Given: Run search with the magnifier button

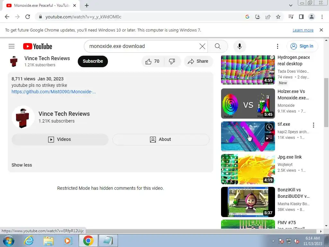Looking at the screenshot, I should point(218,46).
